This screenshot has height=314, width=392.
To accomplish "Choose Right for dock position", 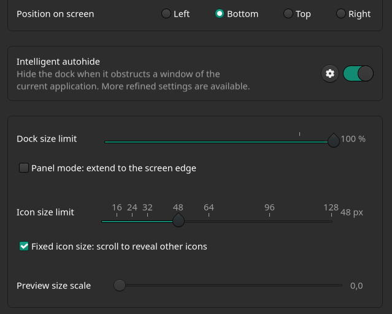I will (x=340, y=14).
